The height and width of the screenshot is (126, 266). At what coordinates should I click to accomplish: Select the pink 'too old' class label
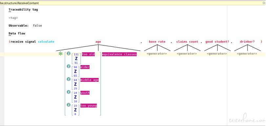(x=88, y=54)
